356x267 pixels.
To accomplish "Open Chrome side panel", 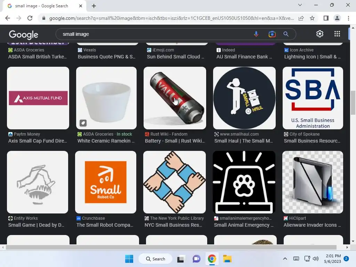I will coord(326,18).
